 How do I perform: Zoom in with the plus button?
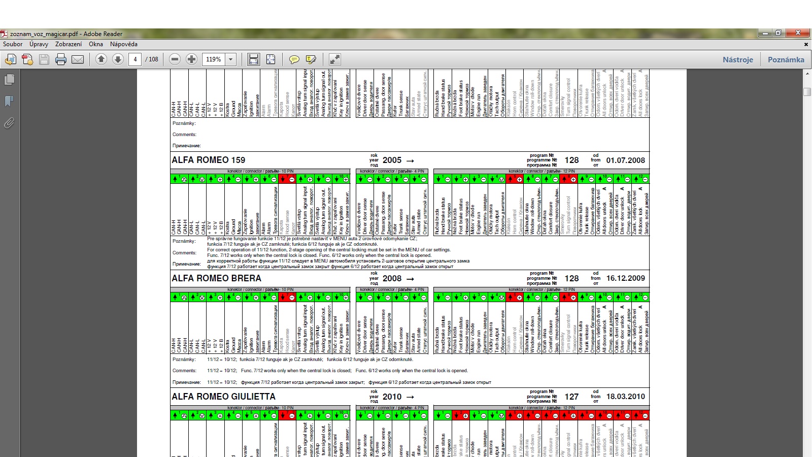(191, 59)
